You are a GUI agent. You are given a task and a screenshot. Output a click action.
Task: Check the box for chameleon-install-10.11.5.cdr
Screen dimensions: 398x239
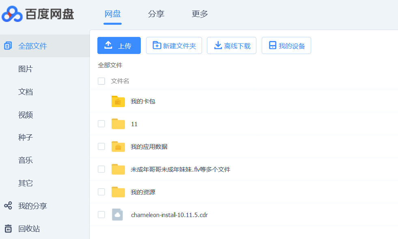pyautogui.click(x=101, y=214)
